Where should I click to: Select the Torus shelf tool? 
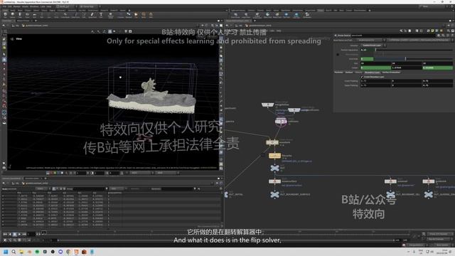click(x=27, y=15)
